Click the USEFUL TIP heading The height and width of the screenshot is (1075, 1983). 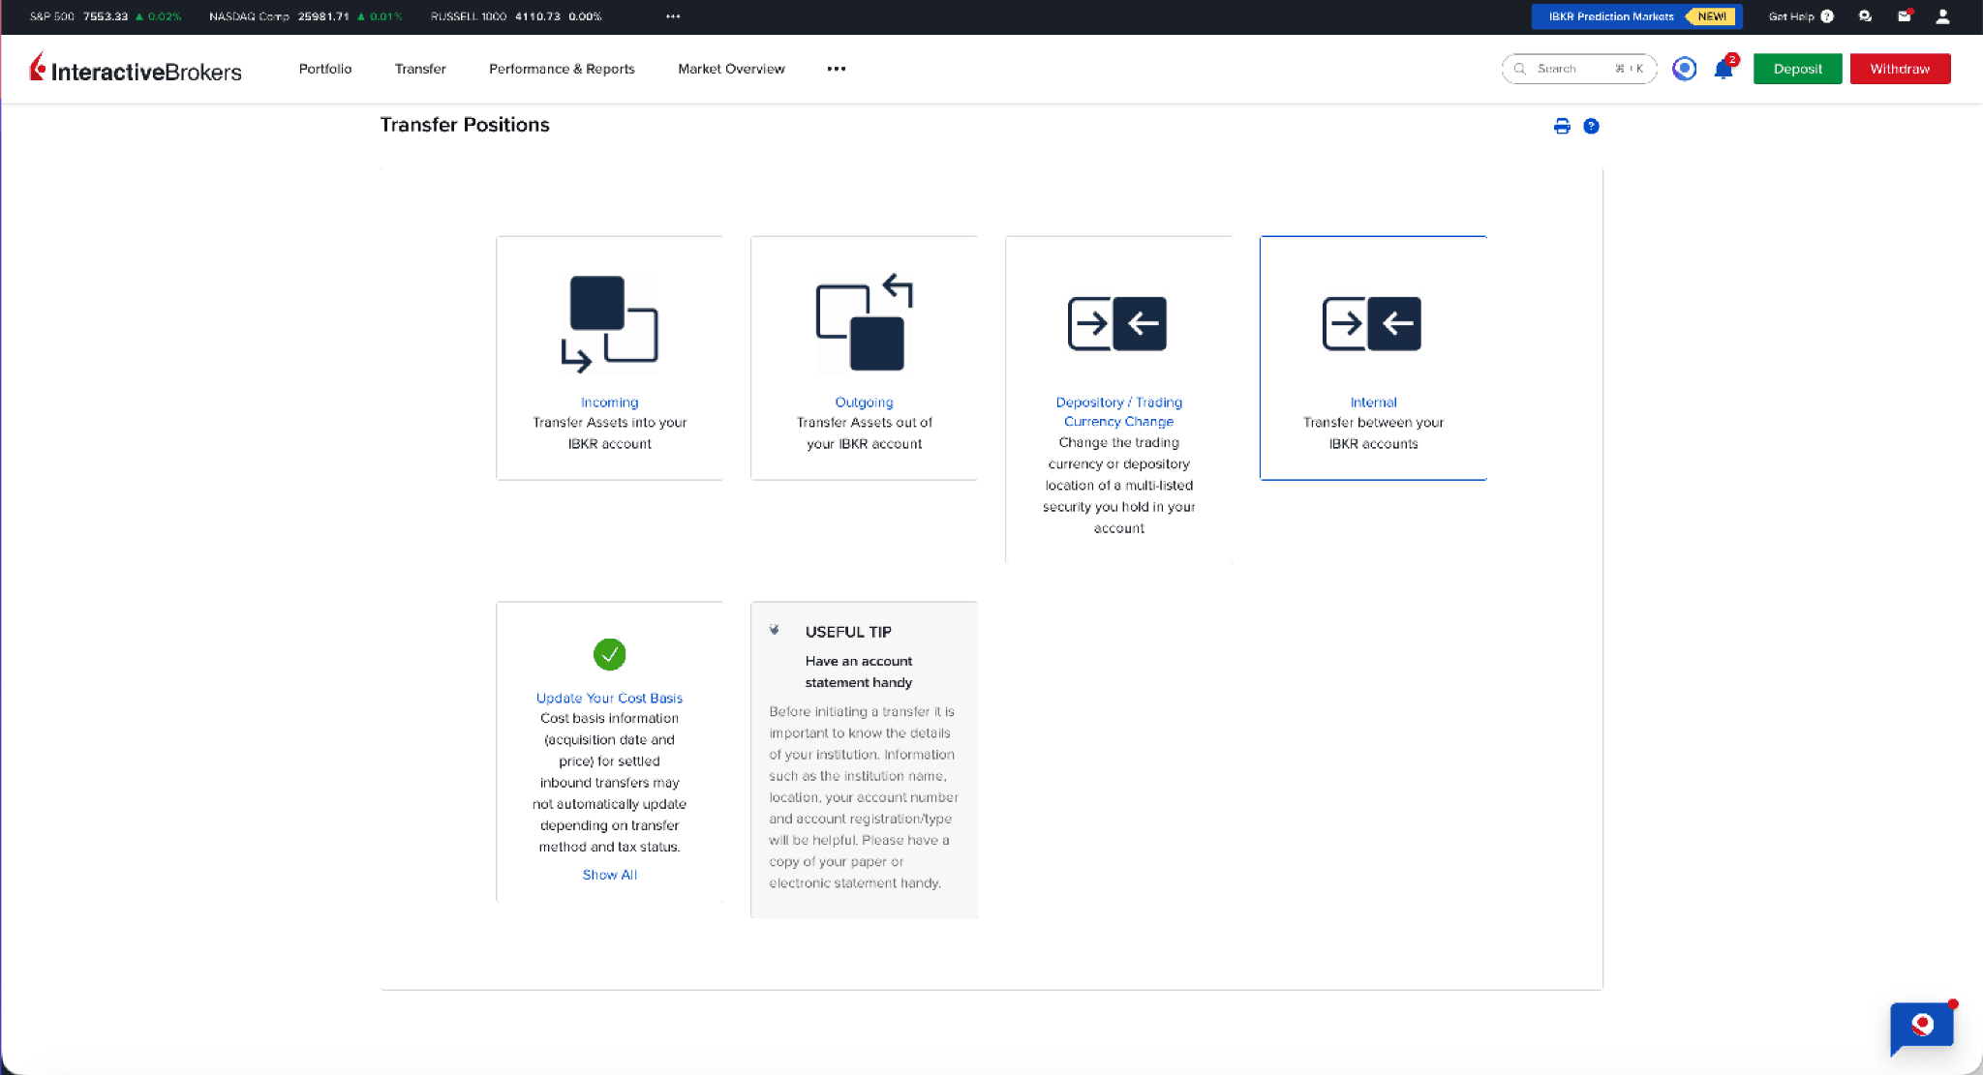coord(848,632)
